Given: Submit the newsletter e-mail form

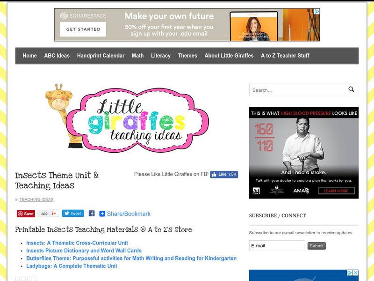Looking at the screenshot, I should [316, 246].
